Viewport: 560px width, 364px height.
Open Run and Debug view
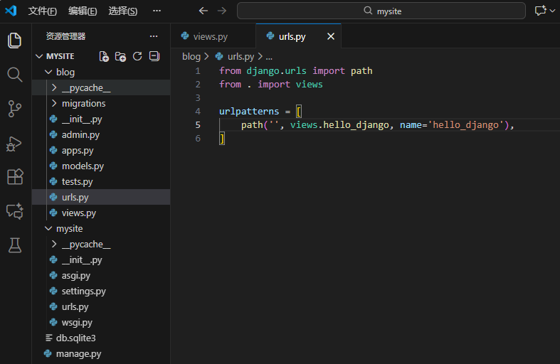[15, 144]
